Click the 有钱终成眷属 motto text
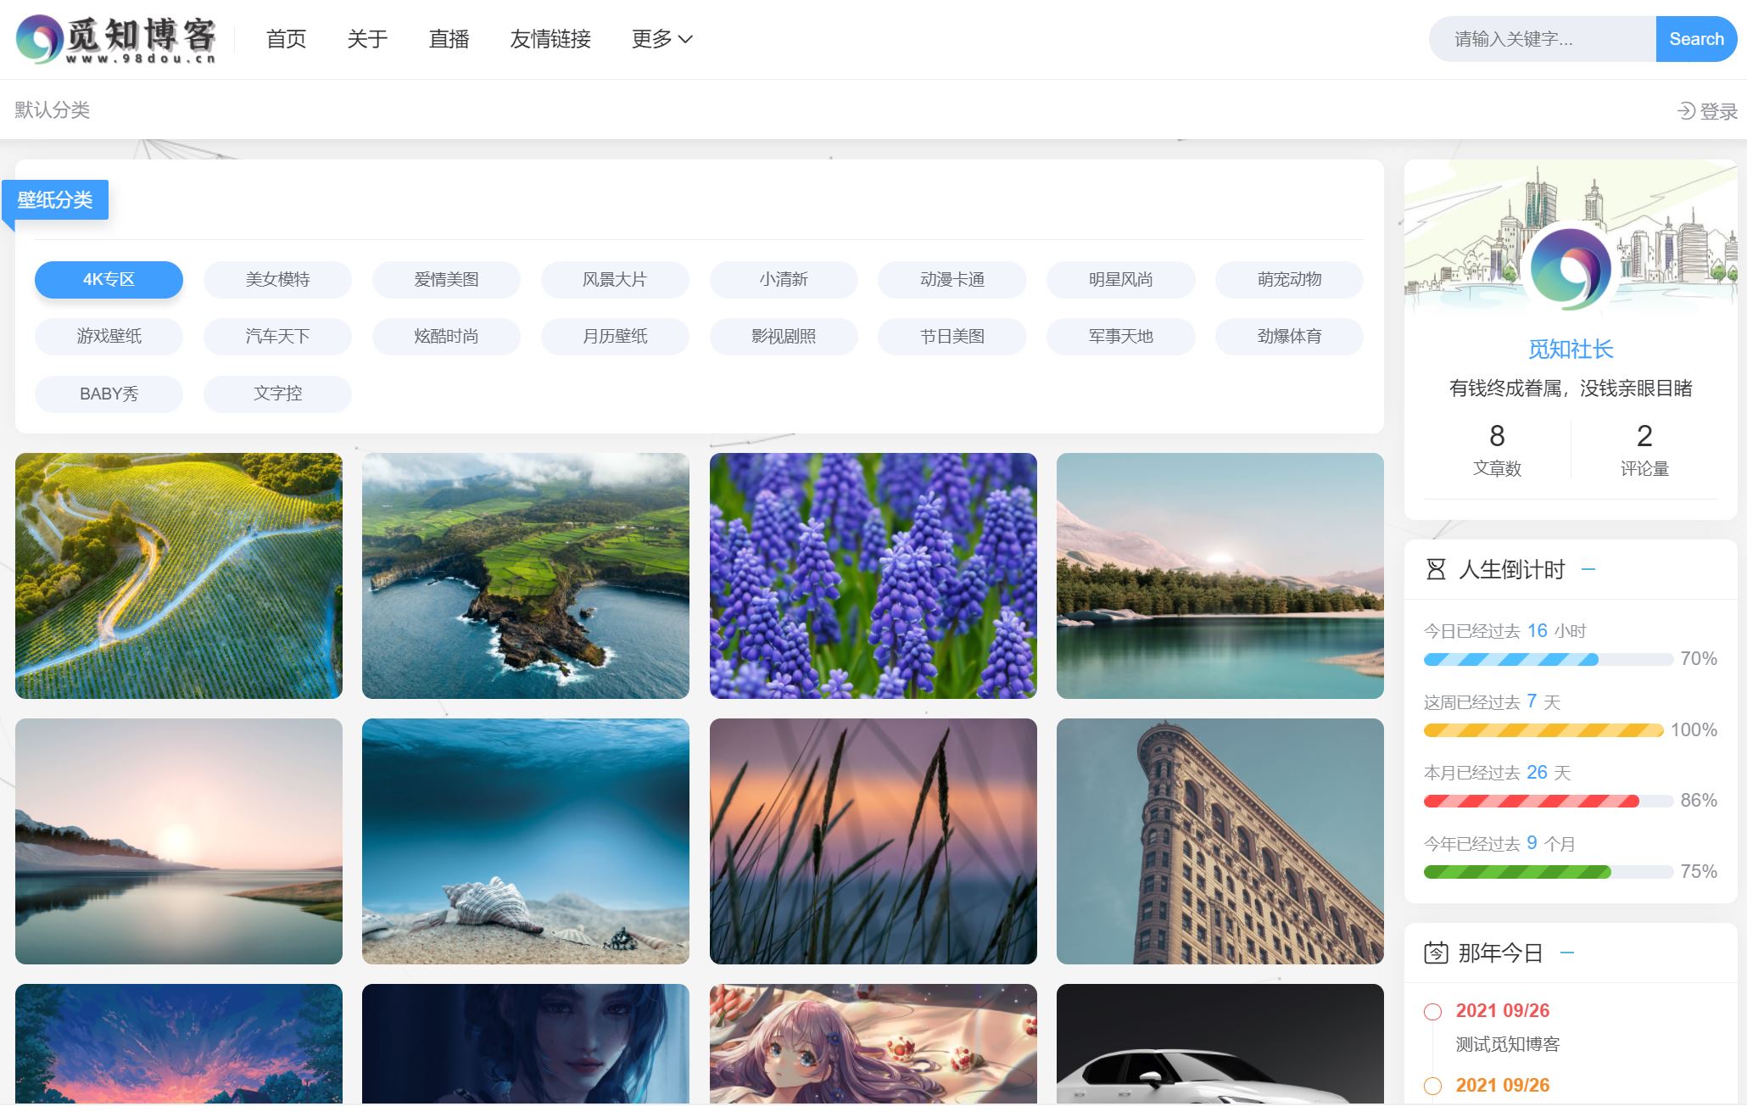The height and width of the screenshot is (1112, 1747). [x=1571, y=388]
